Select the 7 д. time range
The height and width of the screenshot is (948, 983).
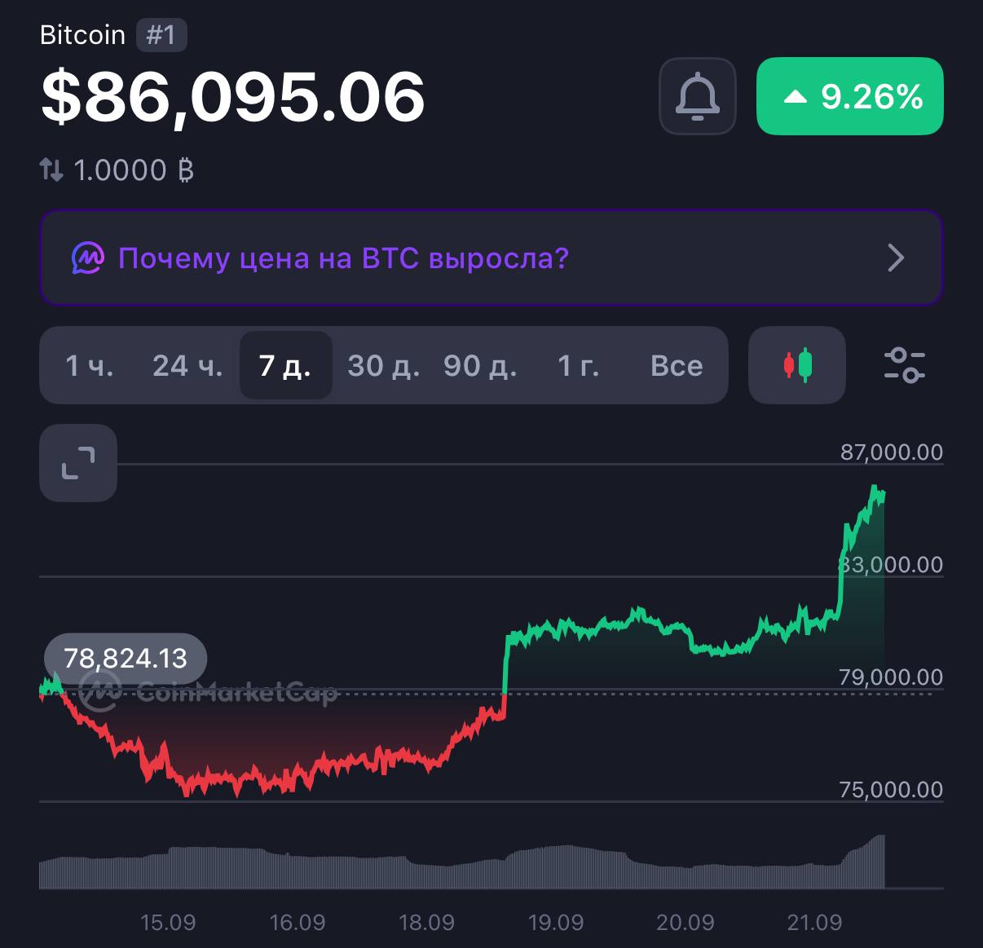click(285, 365)
